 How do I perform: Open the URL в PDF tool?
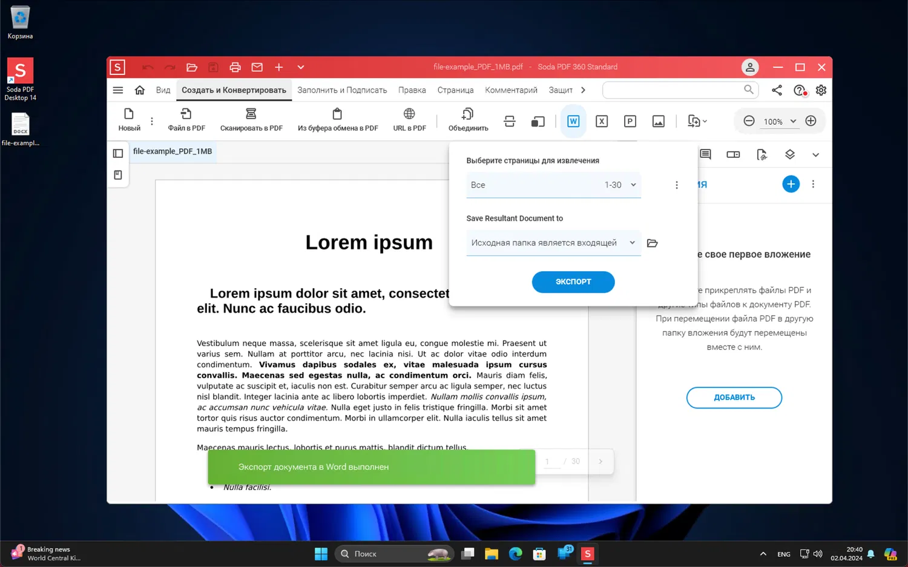coord(409,119)
